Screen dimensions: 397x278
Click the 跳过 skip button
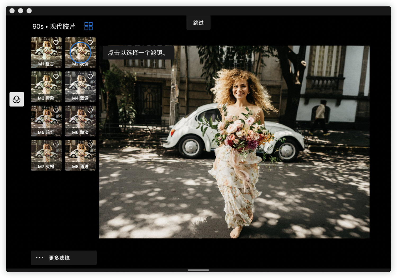[198, 23]
